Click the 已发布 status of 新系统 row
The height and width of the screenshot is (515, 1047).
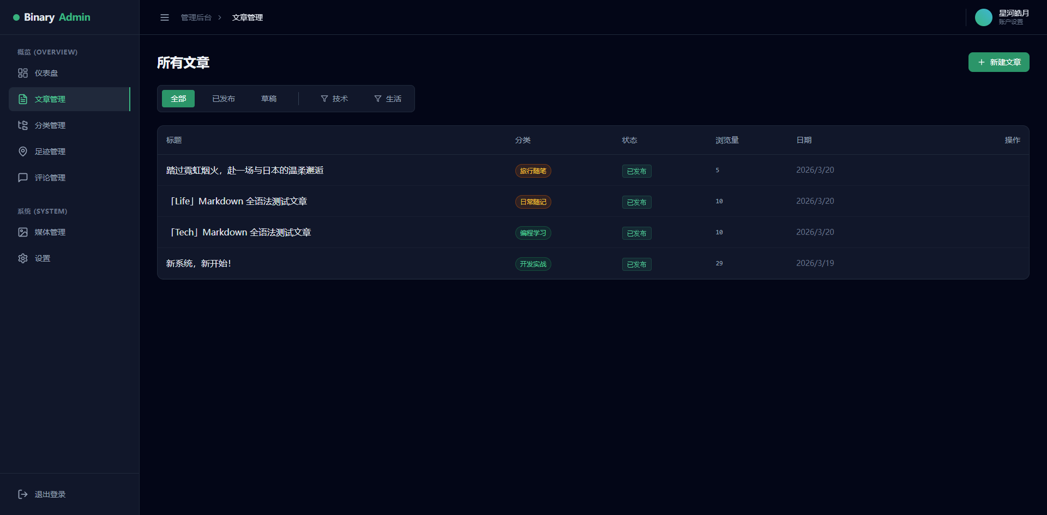(x=637, y=264)
